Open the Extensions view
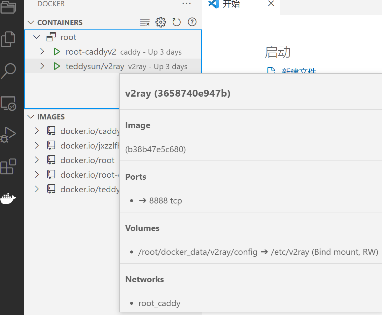 [8, 166]
